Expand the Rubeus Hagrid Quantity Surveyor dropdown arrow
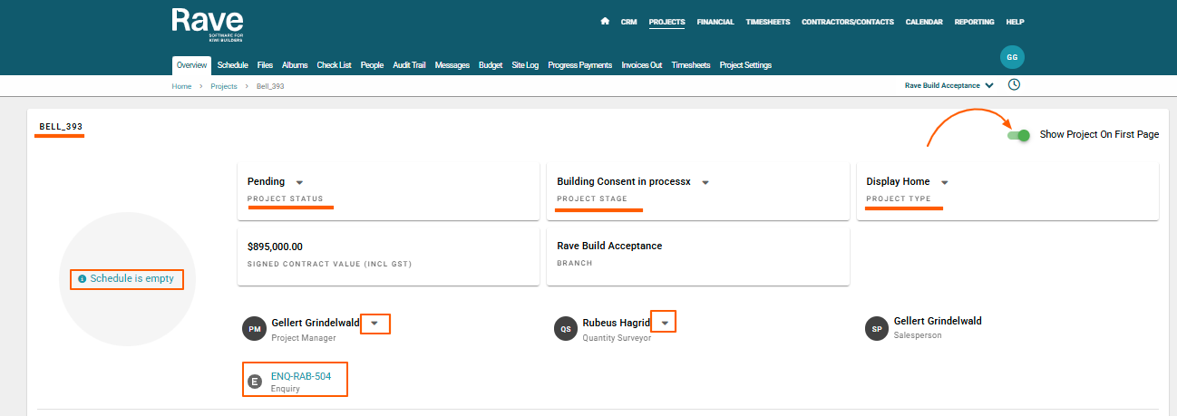1177x416 pixels. point(665,323)
